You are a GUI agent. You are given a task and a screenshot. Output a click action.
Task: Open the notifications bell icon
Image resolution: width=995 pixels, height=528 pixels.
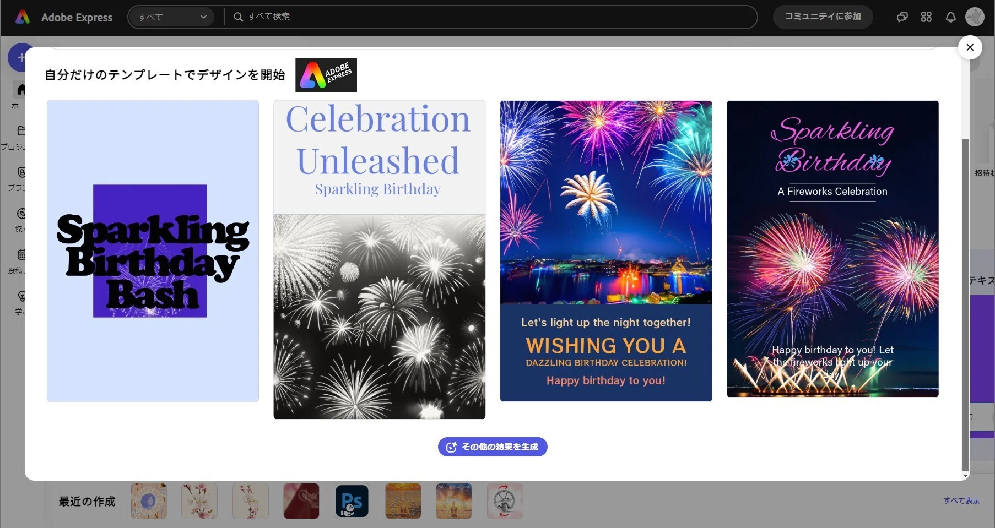(950, 17)
